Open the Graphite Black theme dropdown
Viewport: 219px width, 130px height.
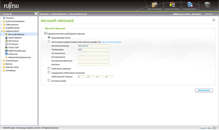pos(215,128)
